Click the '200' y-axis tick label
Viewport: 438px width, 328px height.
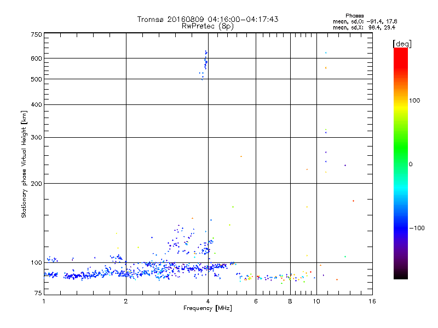36,184
